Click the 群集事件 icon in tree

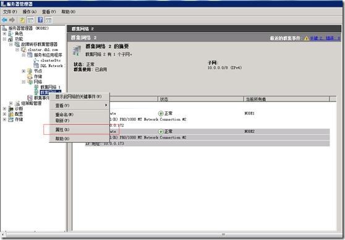pyautogui.click(x=30, y=98)
